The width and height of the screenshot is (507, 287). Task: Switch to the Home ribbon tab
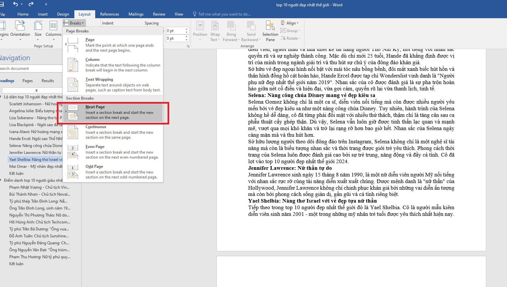(x=23, y=14)
